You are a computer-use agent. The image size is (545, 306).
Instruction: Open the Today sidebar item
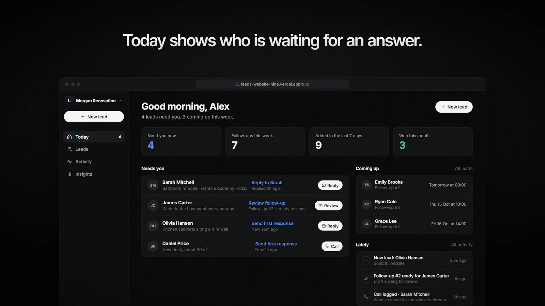click(94, 137)
